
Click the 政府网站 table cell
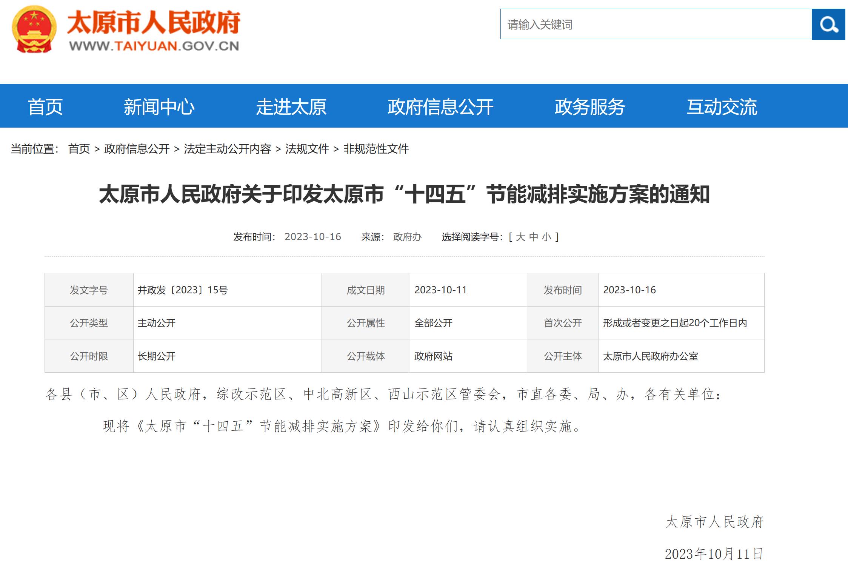tap(468, 356)
